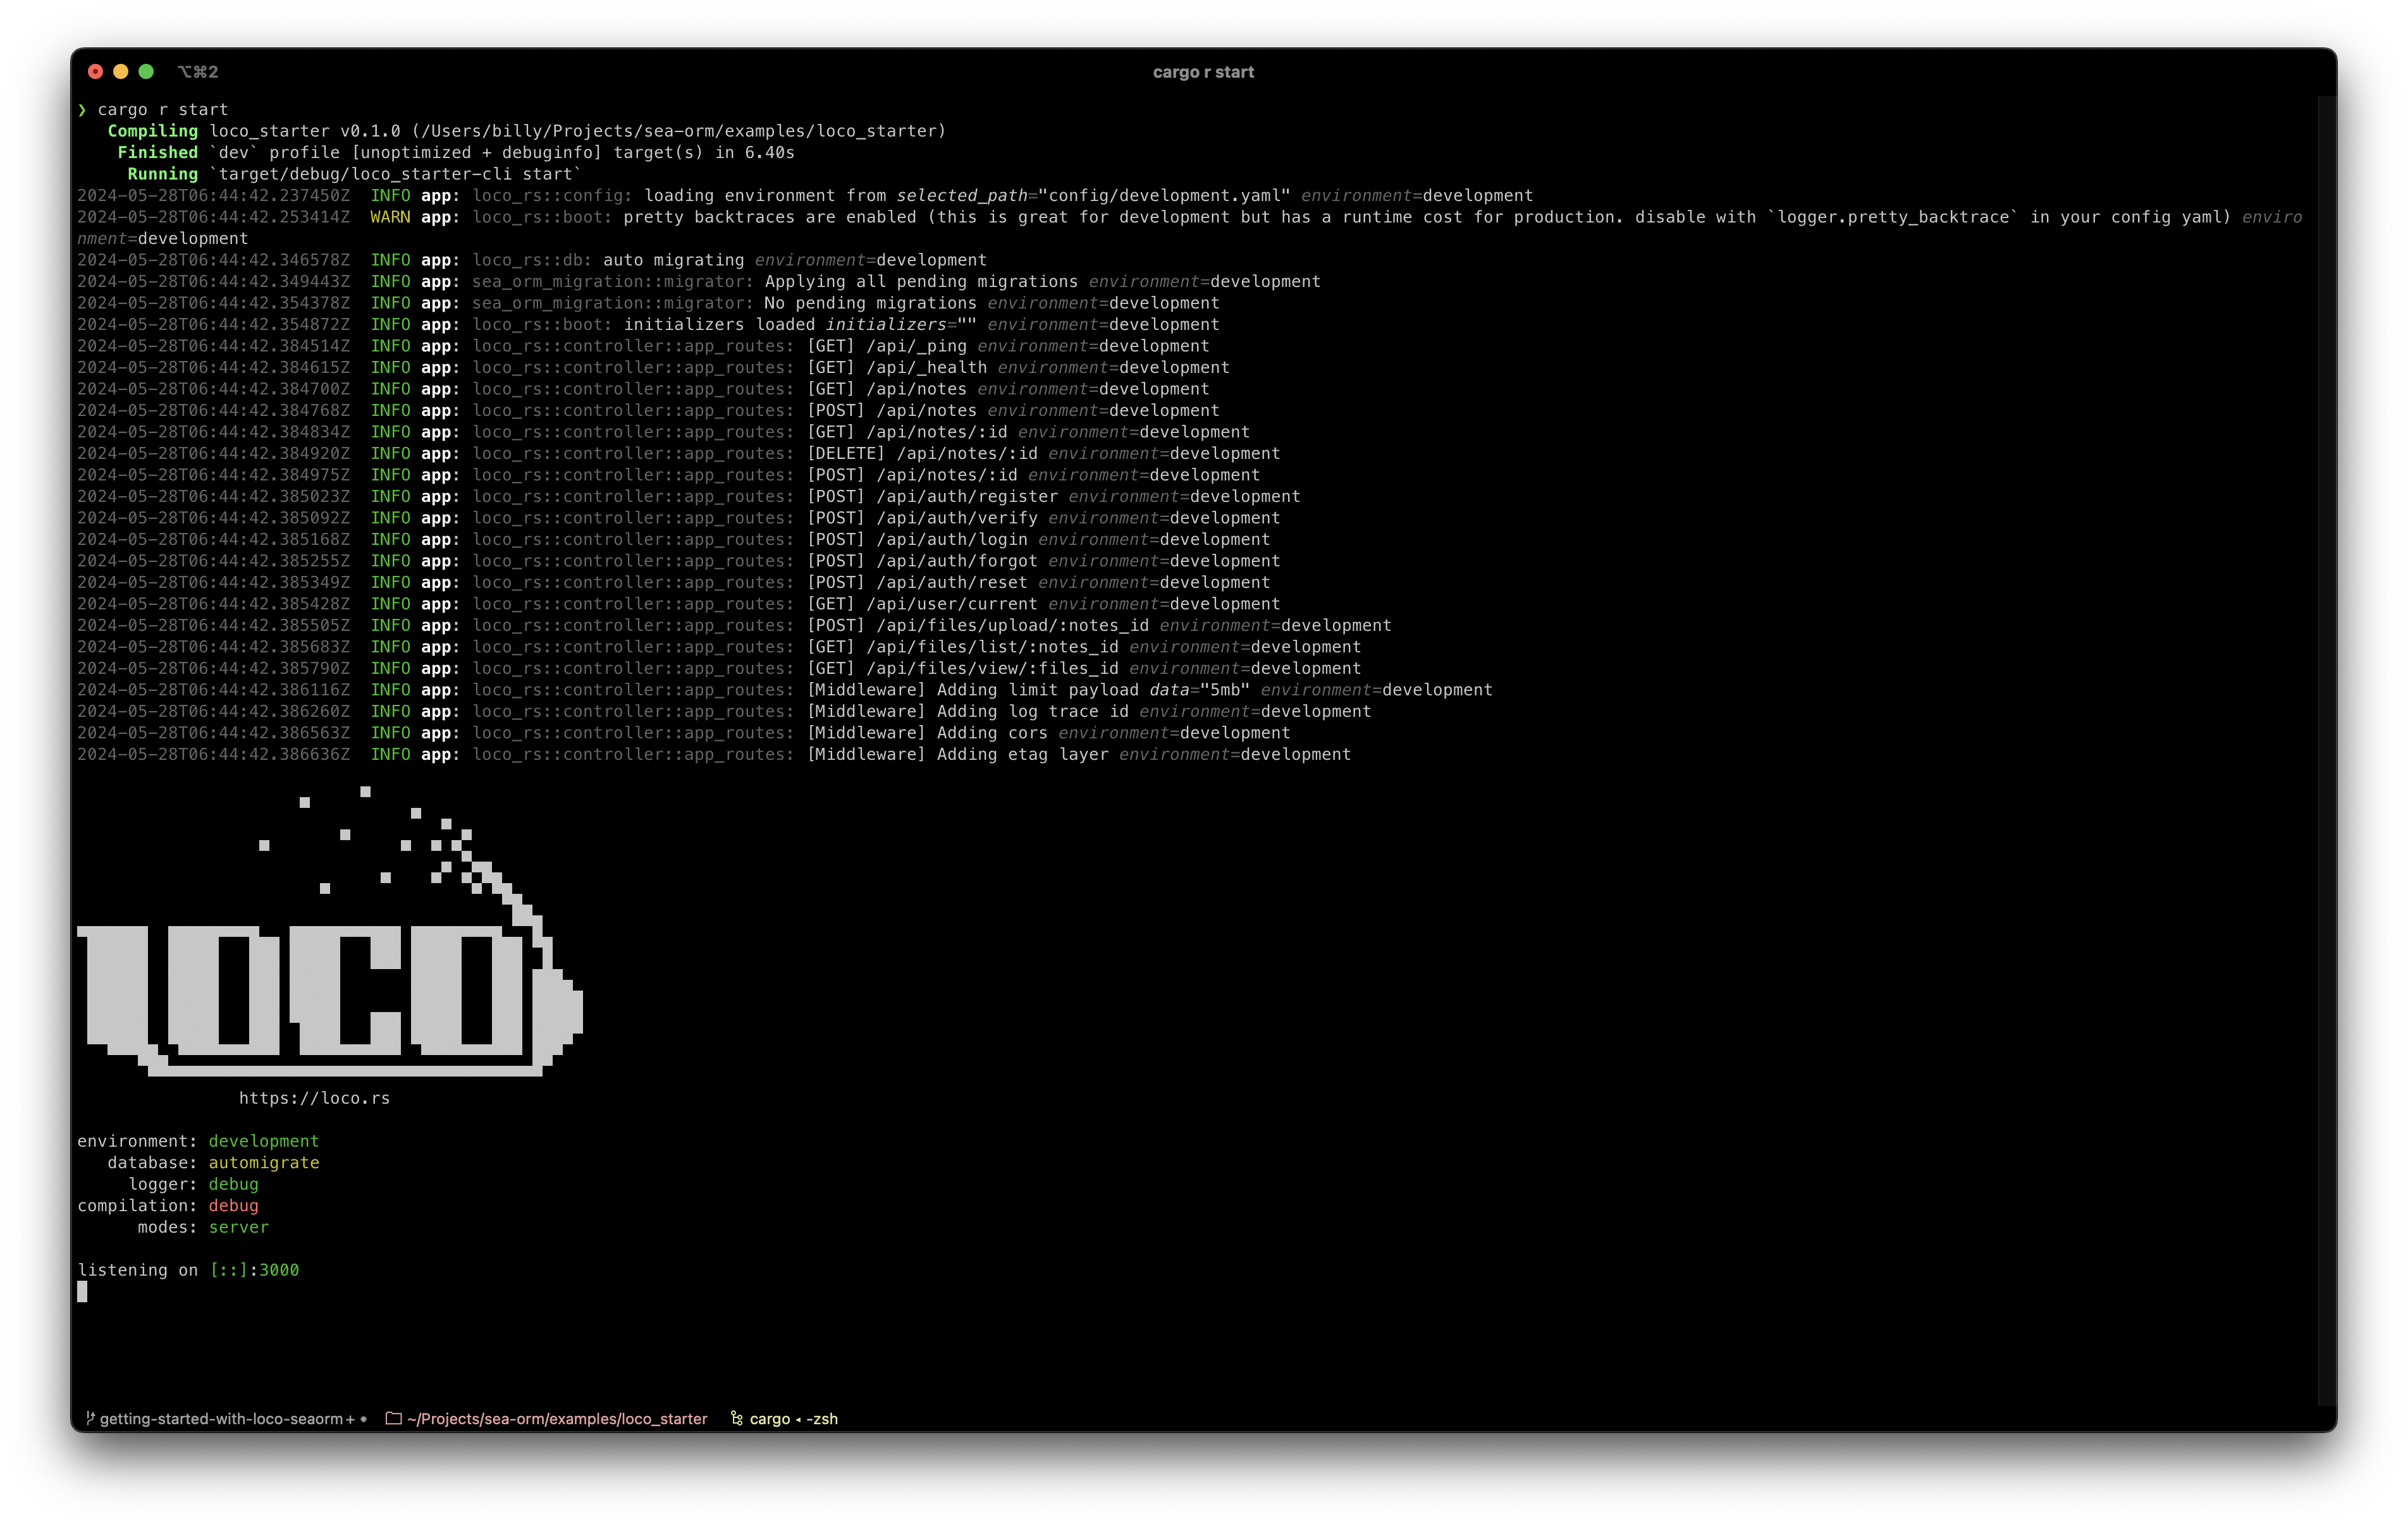Click the getting-started-with-loco-seaorm branch label

[x=221, y=1418]
